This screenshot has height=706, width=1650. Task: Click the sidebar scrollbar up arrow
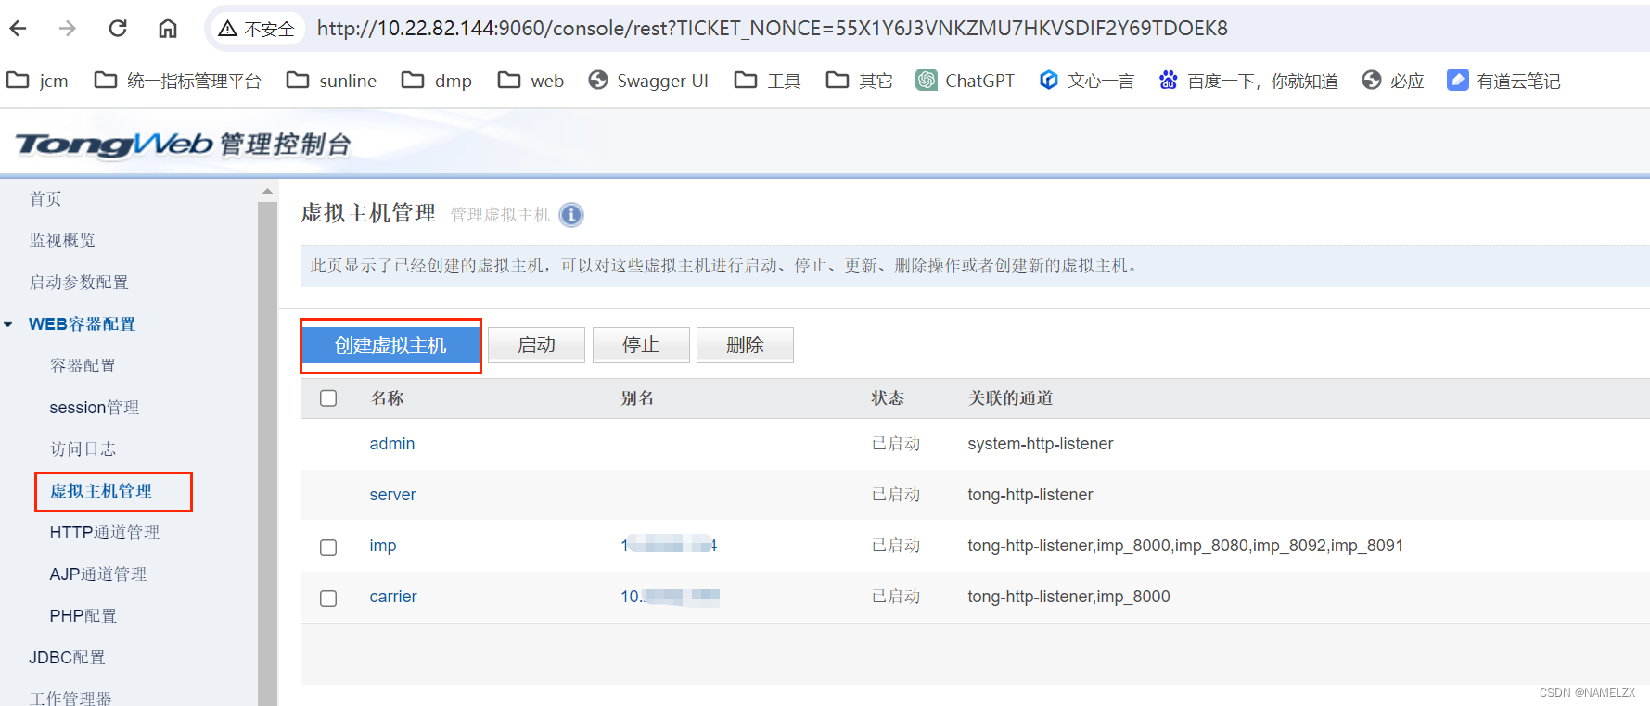267,192
